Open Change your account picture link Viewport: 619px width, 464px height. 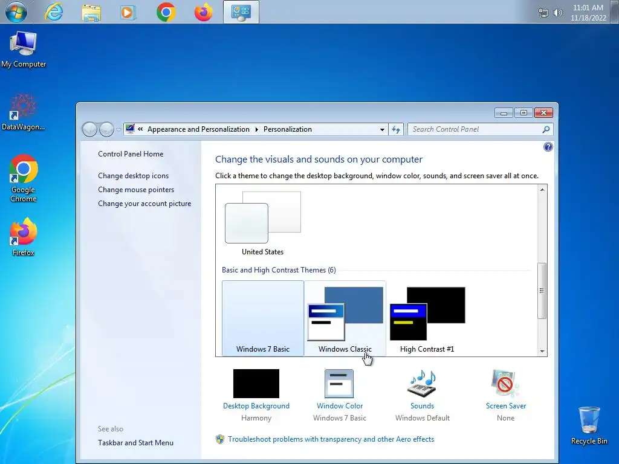144,204
